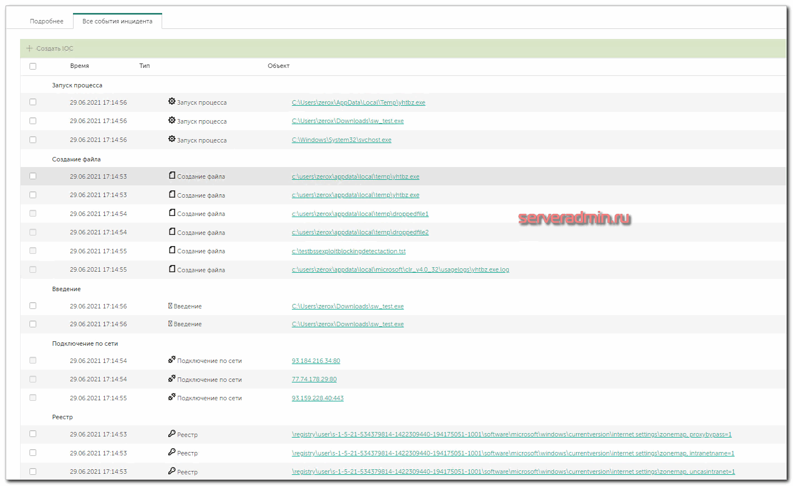793x486 pixels.
Task: Click network icon in 93.159.228.40:443 row
Action: [172, 397]
